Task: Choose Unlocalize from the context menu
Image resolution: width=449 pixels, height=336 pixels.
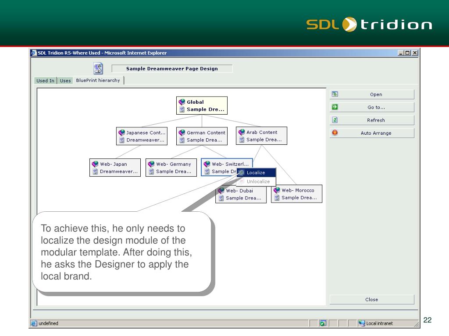Action: 256,182
